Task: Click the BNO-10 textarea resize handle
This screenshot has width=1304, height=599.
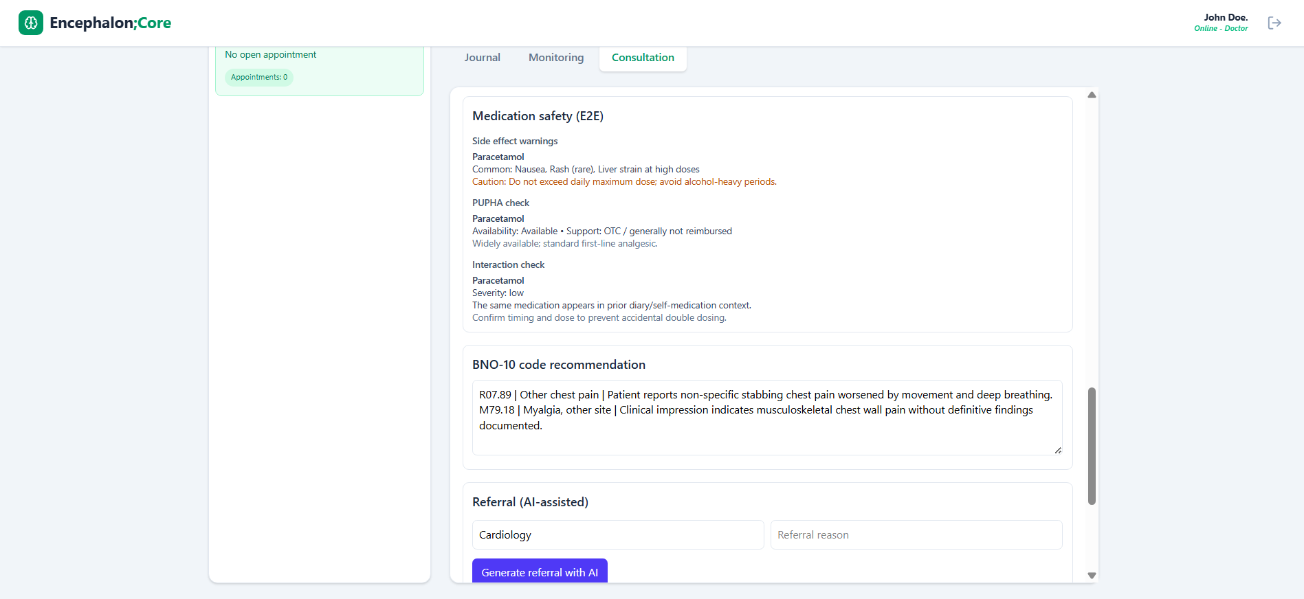Action: tap(1058, 451)
